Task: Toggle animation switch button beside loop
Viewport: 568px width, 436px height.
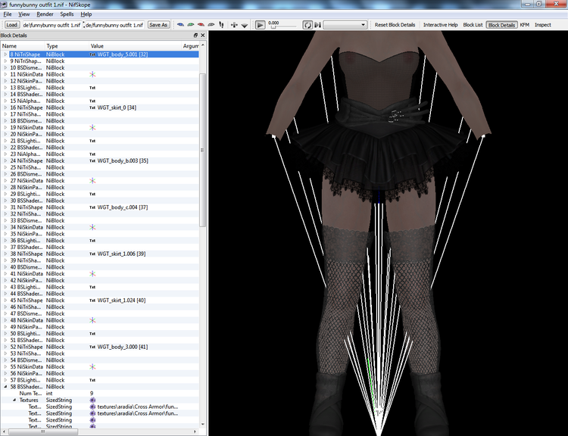Action: tap(317, 25)
